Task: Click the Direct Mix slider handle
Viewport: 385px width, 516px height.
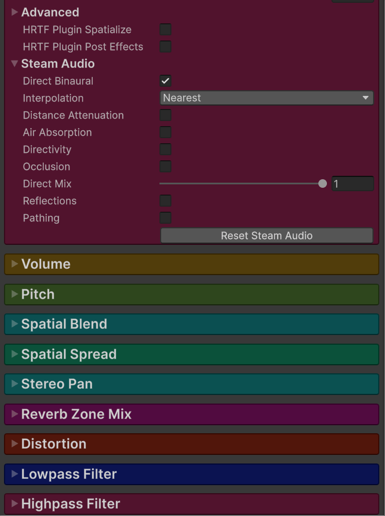Action: [323, 184]
